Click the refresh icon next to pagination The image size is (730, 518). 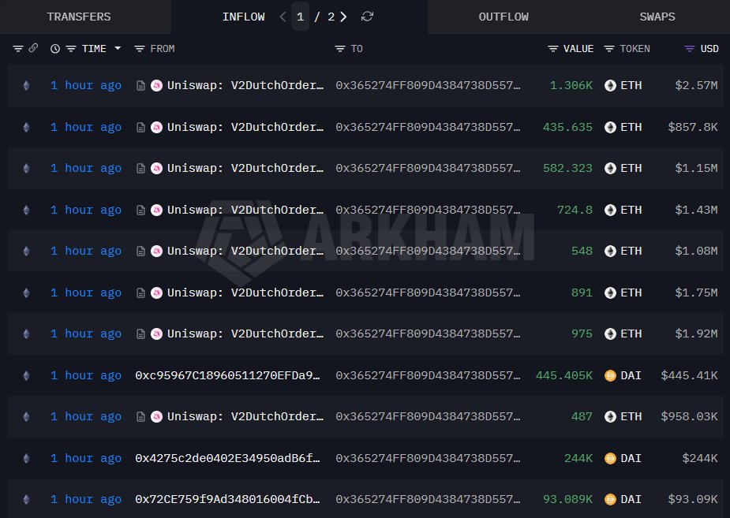[x=367, y=17]
